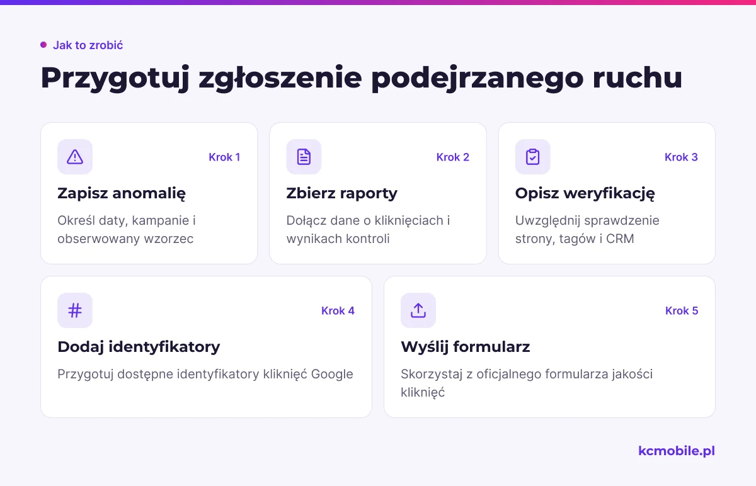Select the 'Zbierz raporty' card title
This screenshot has height=486, width=756.
[x=342, y=193]
